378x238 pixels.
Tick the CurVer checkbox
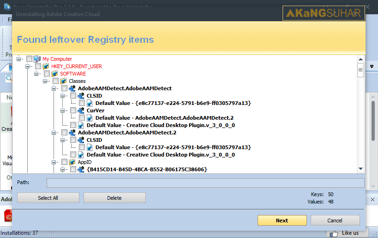coord(73,110)
